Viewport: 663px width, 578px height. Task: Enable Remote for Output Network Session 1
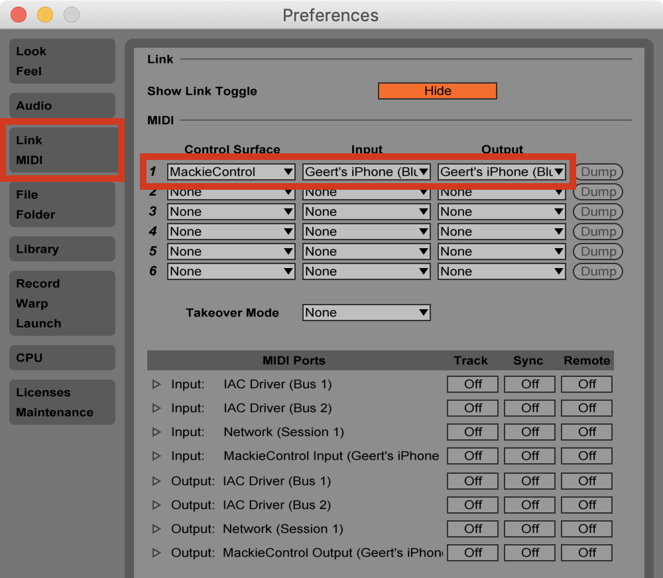point(587,529)
